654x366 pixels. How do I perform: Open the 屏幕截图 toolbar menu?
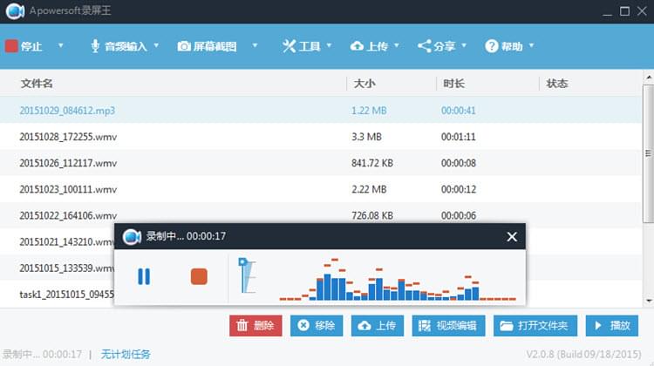pyautogui.click(x=215, y=46)
